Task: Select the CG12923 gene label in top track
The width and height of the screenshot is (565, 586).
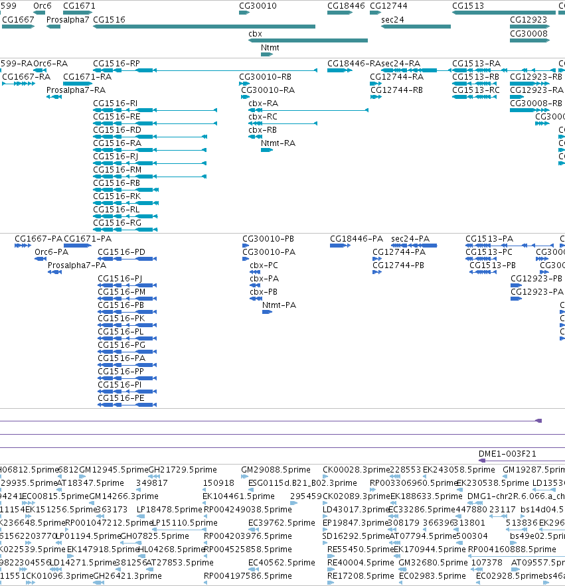Action: pyautogui.click(x=528, y=20)
